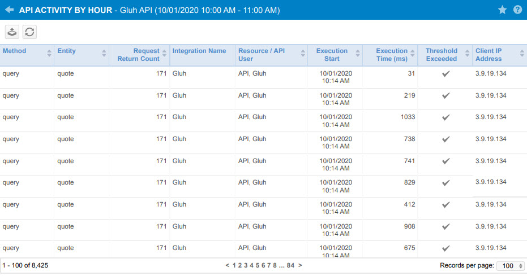Go to last page 84
This screenshot has height=276, width=527.
[290, 265]
